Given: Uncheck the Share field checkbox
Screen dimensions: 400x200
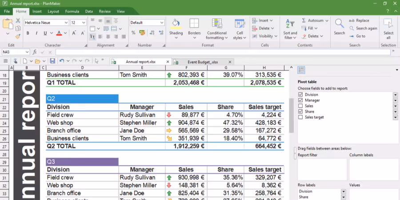Looking at the screenshot, I should 300,112.
